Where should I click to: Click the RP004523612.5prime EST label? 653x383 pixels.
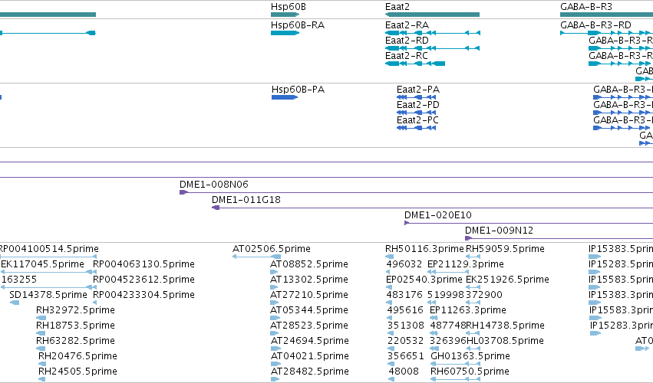pyautogui.click(x=143, y=280)
